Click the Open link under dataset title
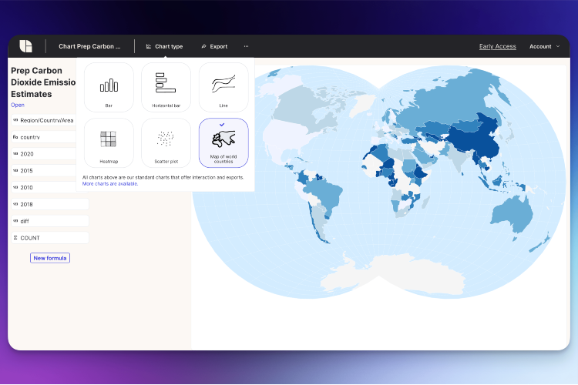The image size is (578, 385). click(x=18, y=105)
